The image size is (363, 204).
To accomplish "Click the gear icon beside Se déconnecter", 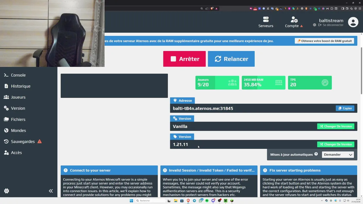I will pyautogui.click(x=315, y=25).
